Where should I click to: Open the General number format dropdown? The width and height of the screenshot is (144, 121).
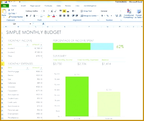(120, 11)
